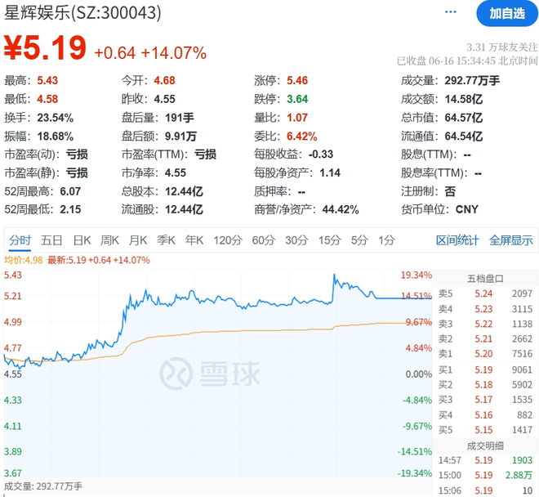Switch to the 5分 interval chart
This screenshot has width=539, height=497.
(359, 240)
